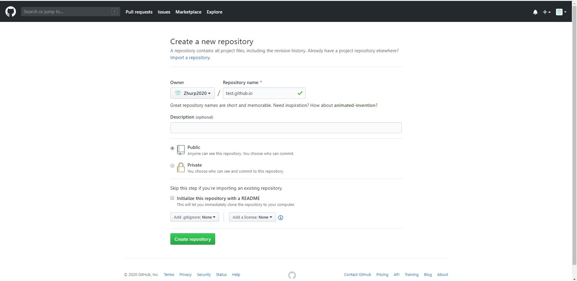This screenshot has width=577, height=281.
Task: Click the © 2020 GitHub, Inc. text
Action: click(141, 275)
